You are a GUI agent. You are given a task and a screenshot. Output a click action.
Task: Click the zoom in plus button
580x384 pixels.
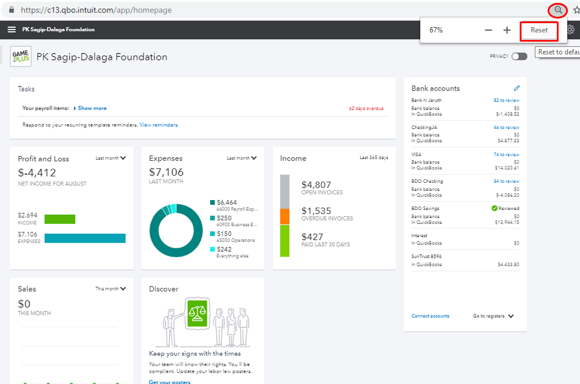(x=507, y=30)
